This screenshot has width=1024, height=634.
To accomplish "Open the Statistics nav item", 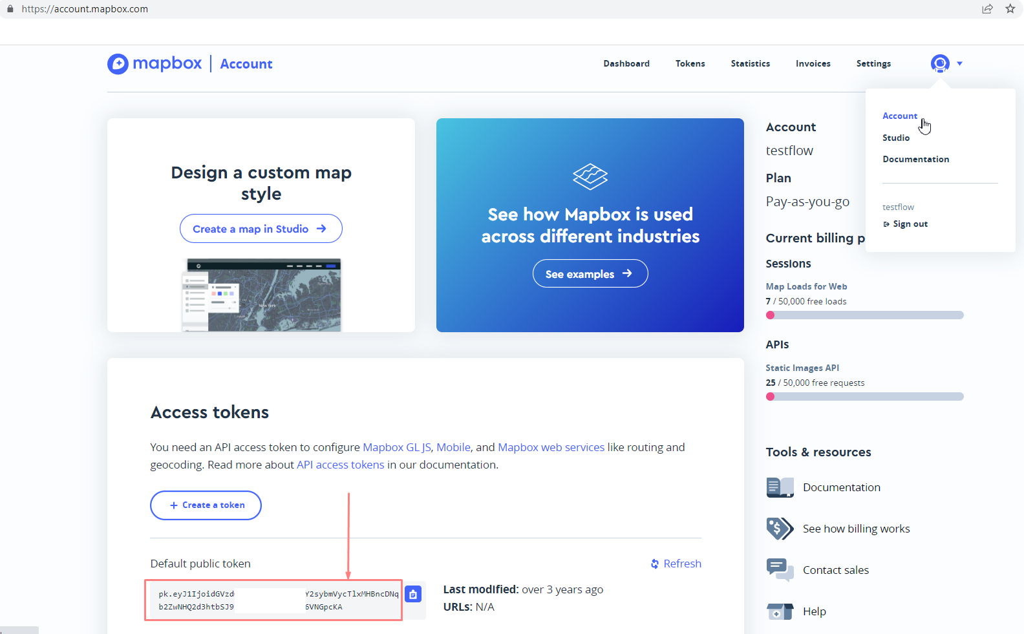I will 751,63.
